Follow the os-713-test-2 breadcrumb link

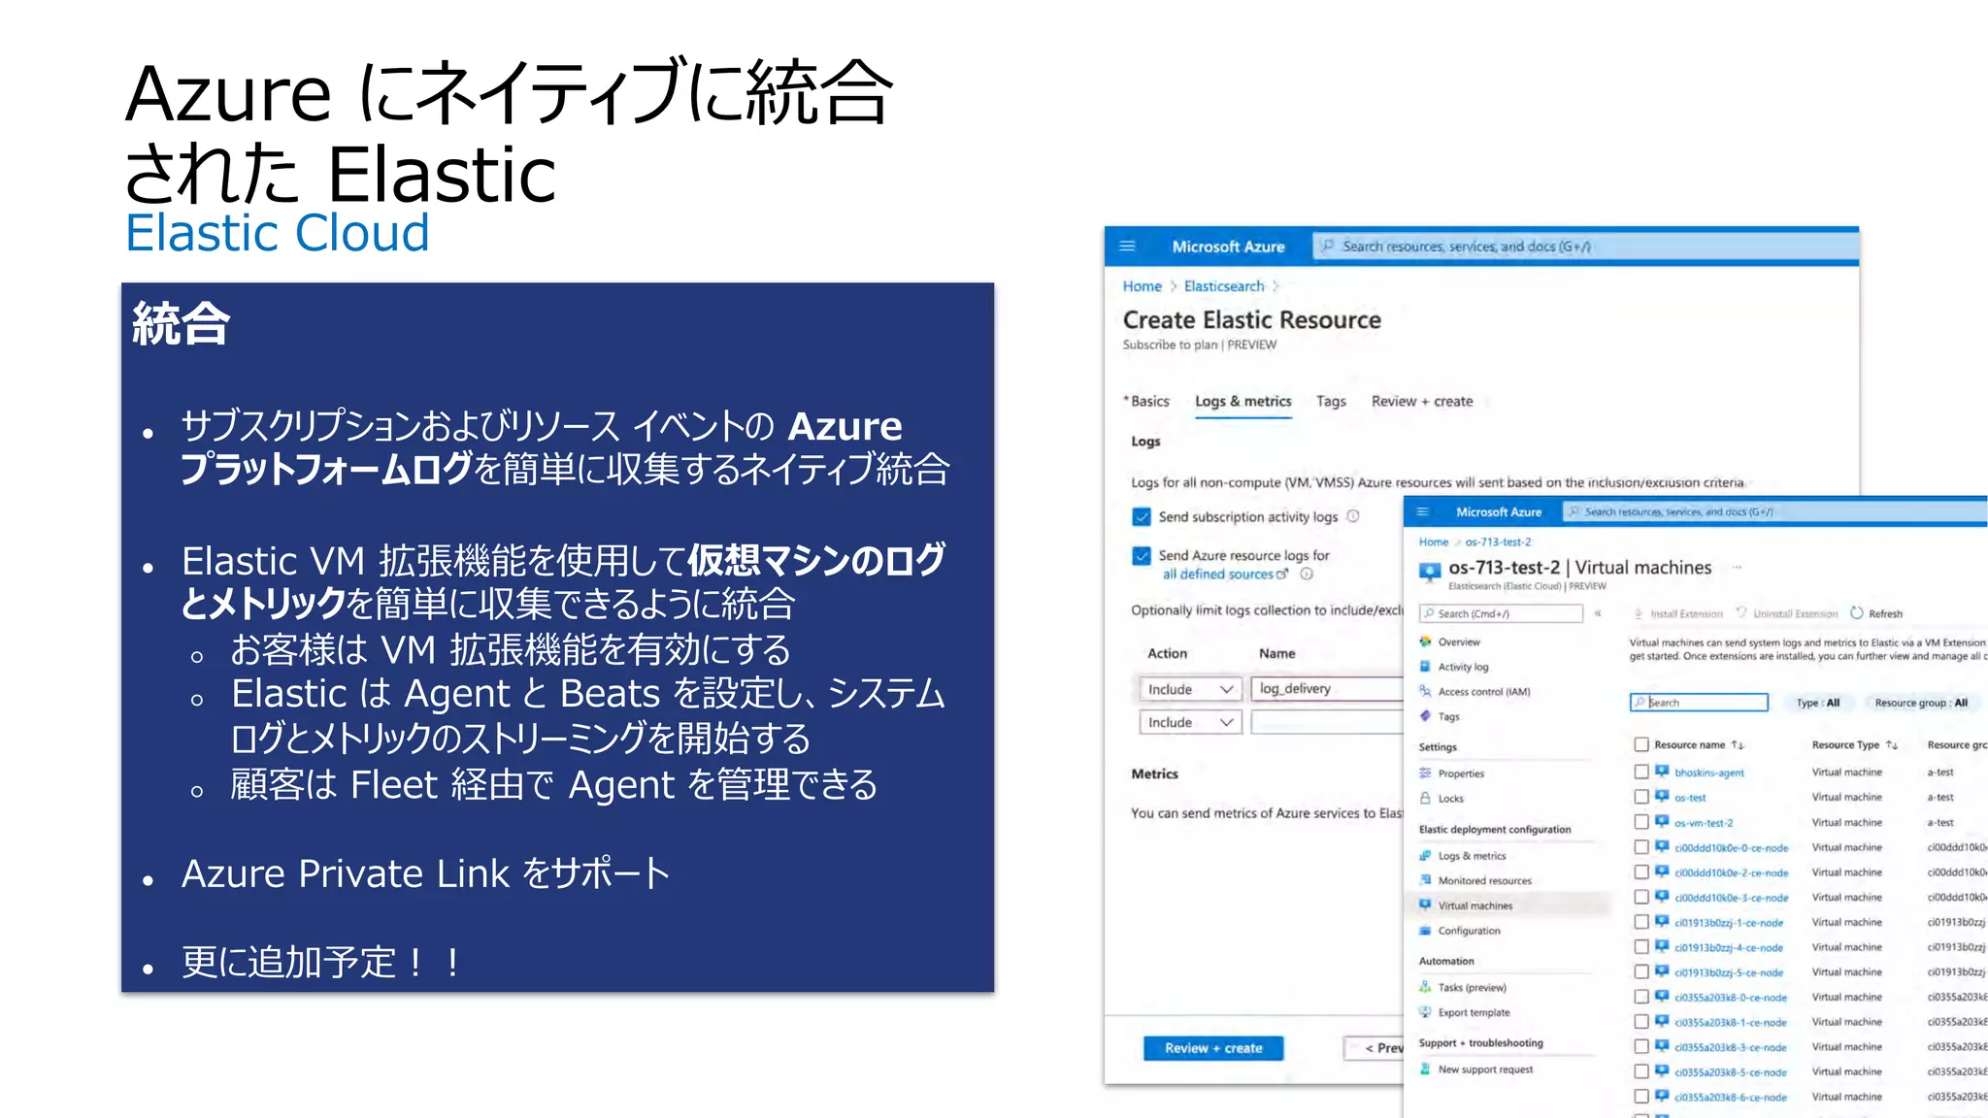pos(1498,542)
